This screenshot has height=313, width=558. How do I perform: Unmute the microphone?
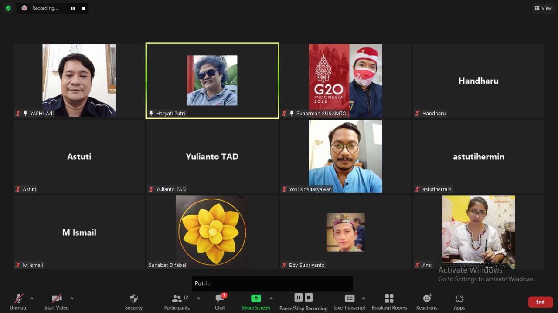(x=19, y=302)
